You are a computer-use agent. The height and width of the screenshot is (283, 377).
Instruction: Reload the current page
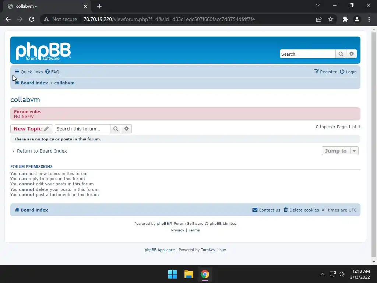point(32,19)
